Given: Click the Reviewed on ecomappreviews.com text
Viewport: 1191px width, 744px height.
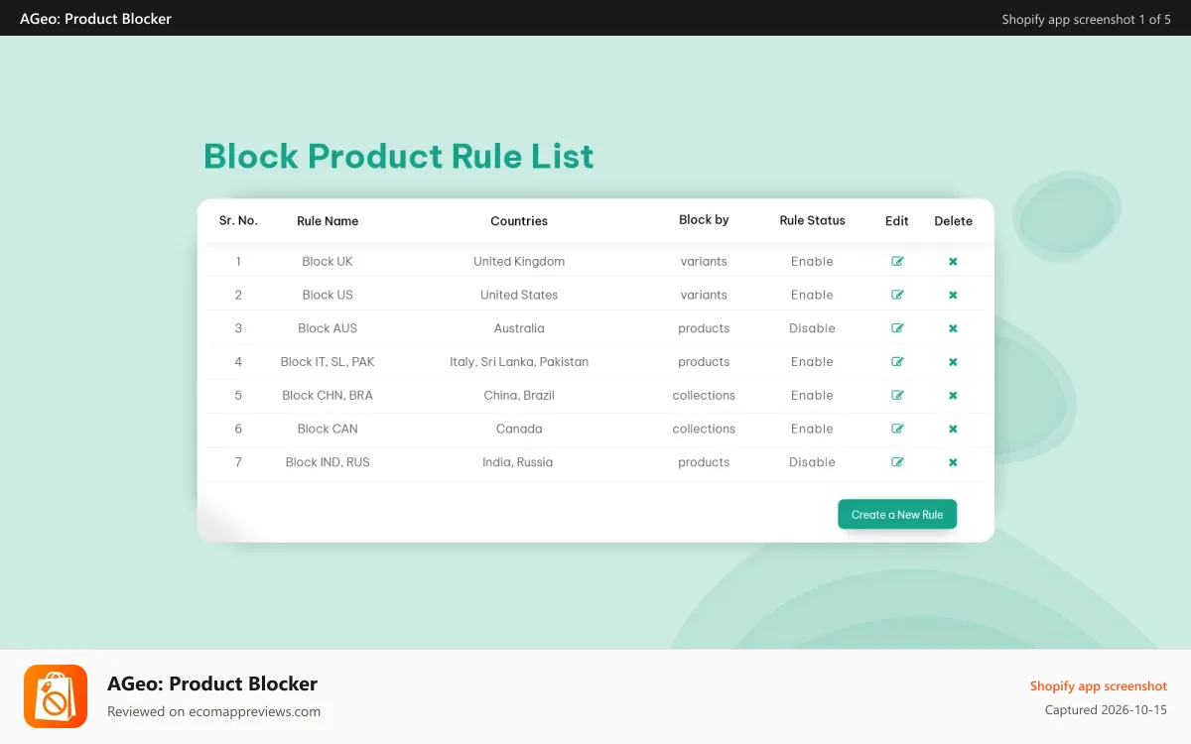Looking at the screenshot, I should tap(213, 711).
